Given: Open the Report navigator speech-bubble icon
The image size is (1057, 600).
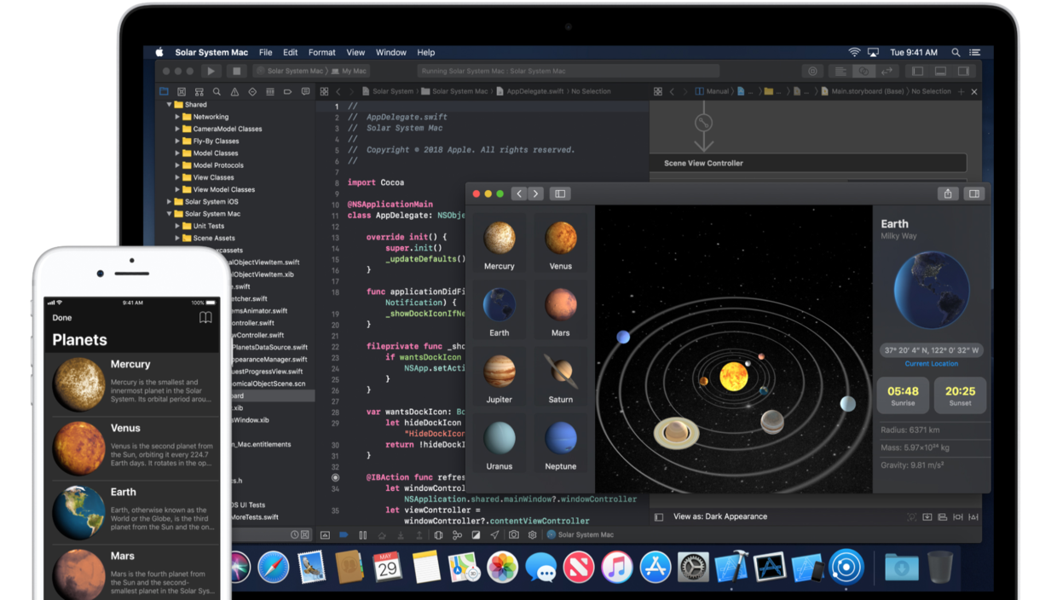Looking at the screenshot, I should pos(305,91).
